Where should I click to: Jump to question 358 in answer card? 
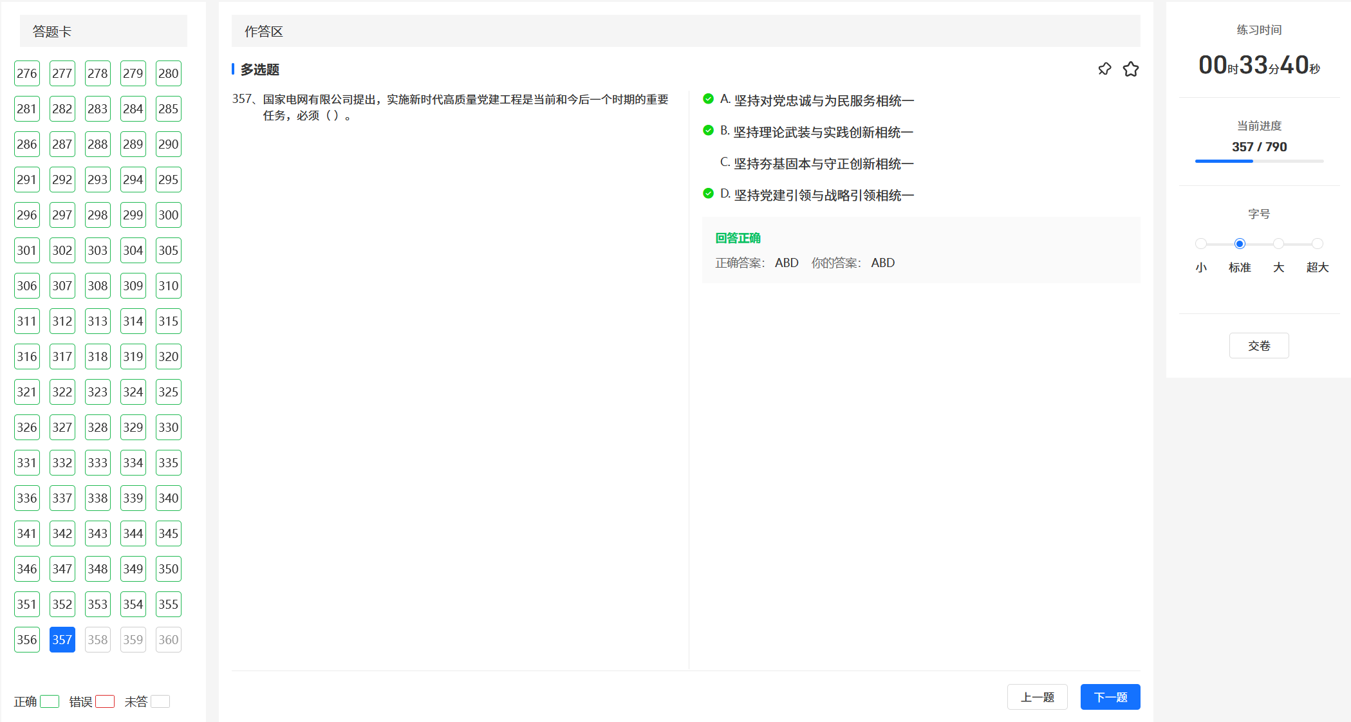(x=98, y=640)
